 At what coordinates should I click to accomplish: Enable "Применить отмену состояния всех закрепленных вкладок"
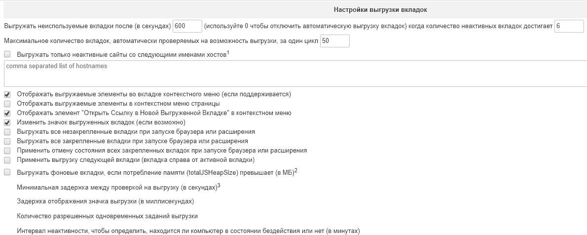click(x=7, y=151)
